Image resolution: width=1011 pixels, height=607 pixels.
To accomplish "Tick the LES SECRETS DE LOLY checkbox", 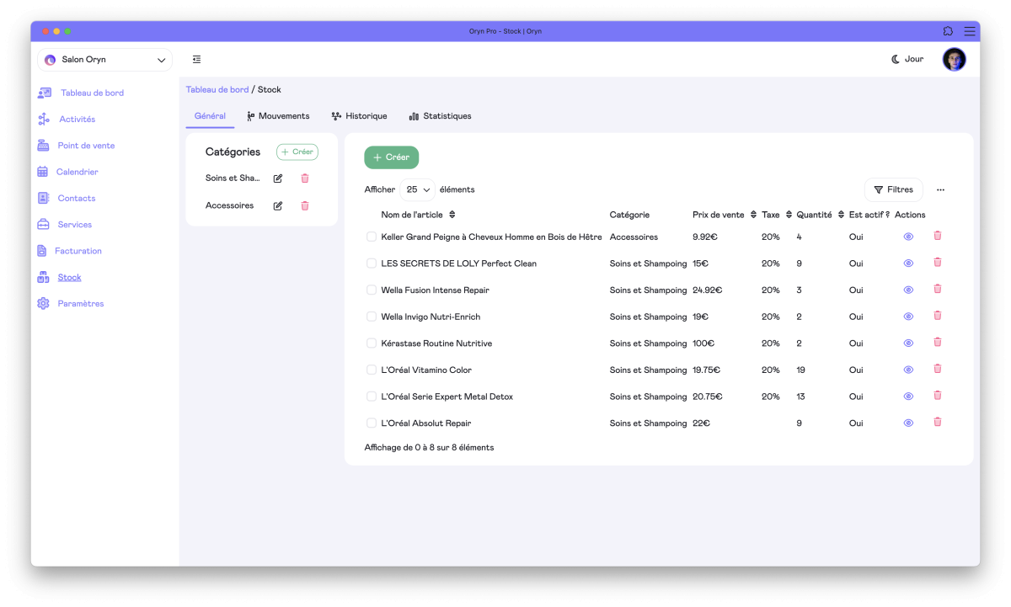I will click(372, 264).
